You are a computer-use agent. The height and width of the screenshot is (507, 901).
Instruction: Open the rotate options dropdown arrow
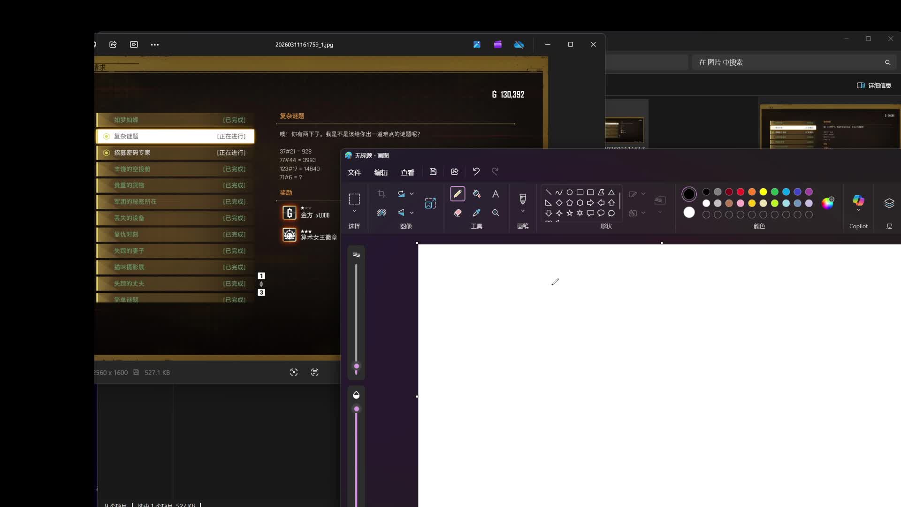(412, 193)
